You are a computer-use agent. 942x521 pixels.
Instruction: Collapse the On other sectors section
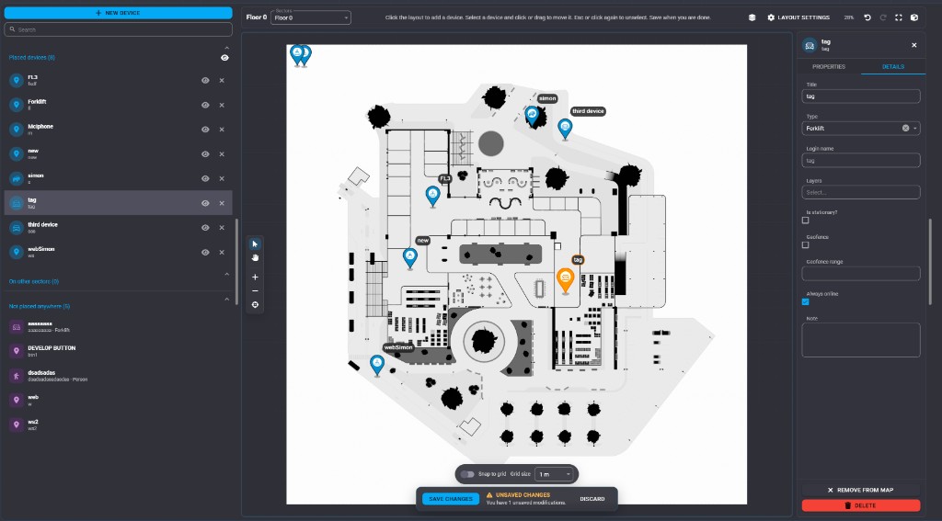coord(226,275)
